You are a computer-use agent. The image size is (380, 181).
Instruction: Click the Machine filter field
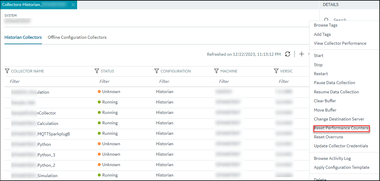click(x=244, y=81)
